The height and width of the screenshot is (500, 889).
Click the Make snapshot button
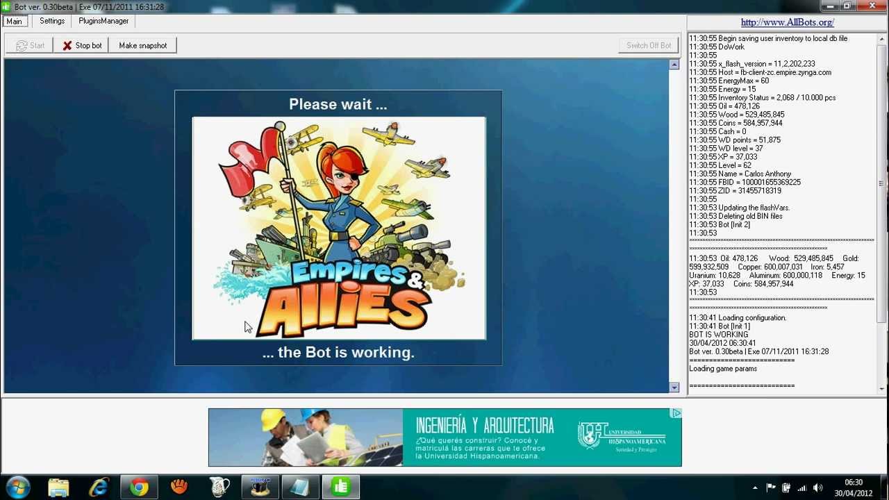coord(143,45)
